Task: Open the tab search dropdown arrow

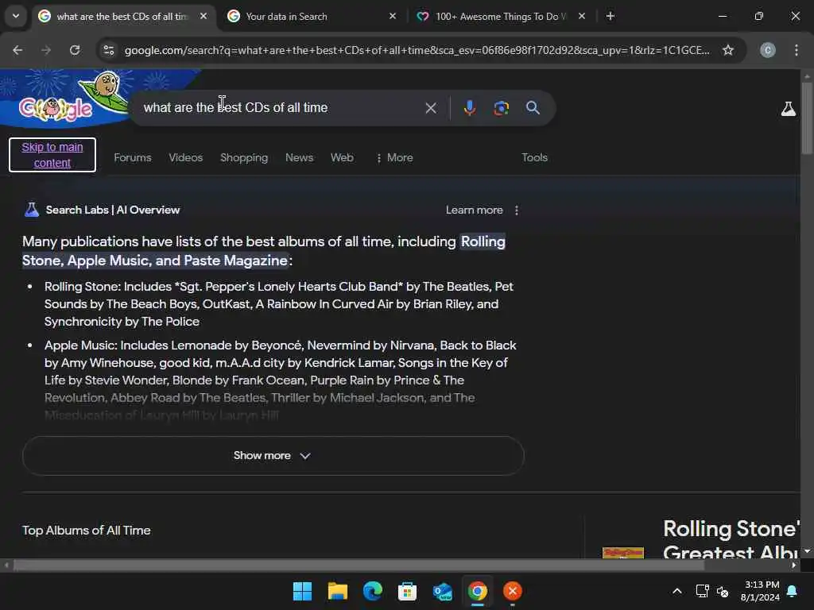Action: tap(16, 16)
